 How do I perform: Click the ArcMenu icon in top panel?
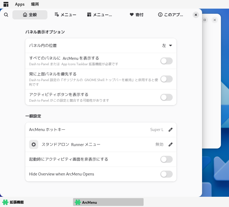pyautogui.click(x=6, y=4)
